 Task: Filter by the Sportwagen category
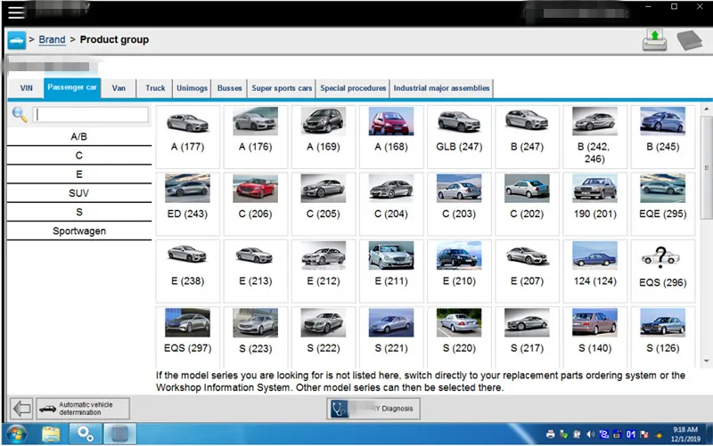pyautogui.click(x=79, y=231)
